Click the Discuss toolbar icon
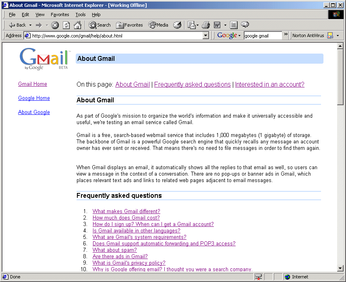346x282 pixels. point(234,25)
